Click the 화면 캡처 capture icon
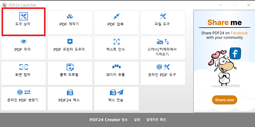Screen dimensions: 255x127 point(24,67)
